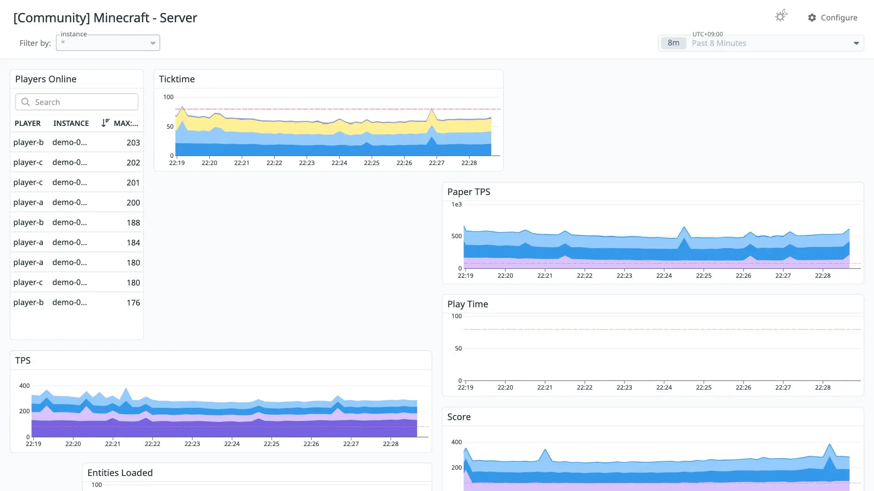874x491 pixels.
Task: Open the Configure dashboard link
Action: [833, 18]
